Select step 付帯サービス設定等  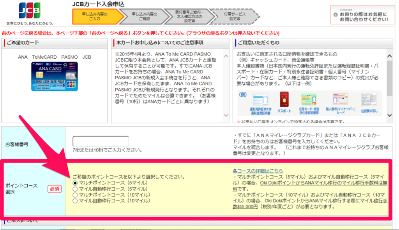235,16
